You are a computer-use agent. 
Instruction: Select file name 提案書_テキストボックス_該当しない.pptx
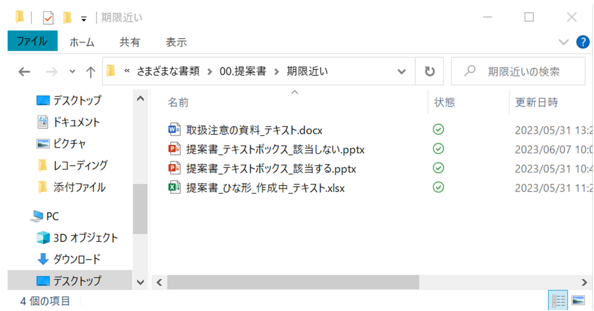tap(275, 150)
